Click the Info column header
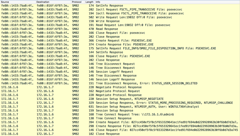The height and width of the screenshot is (136, 240). [x=167, y=2]
